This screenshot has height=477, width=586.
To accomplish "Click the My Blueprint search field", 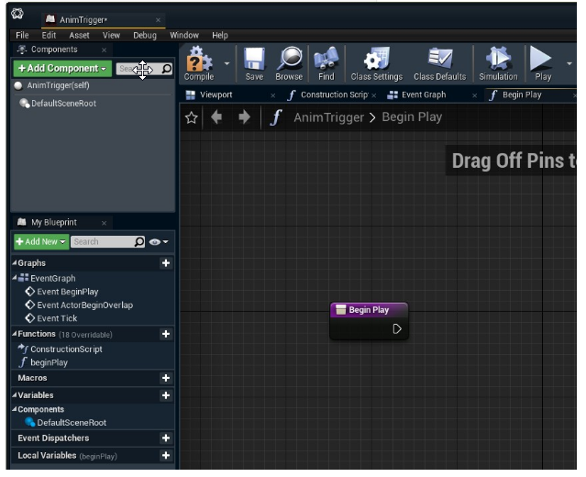I will (x=101, y=242).
